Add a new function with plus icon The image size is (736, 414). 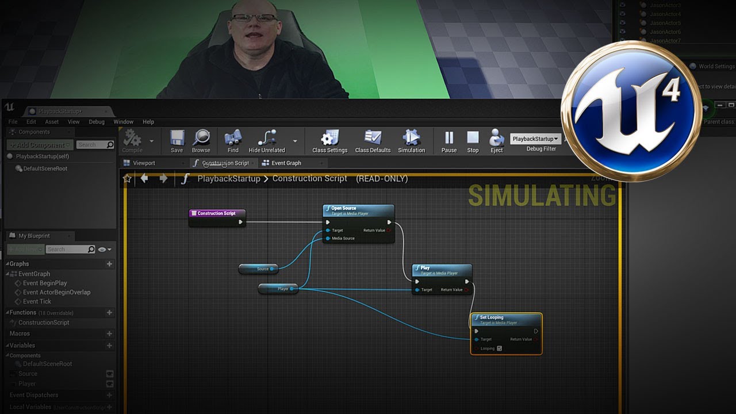point(109,313)
